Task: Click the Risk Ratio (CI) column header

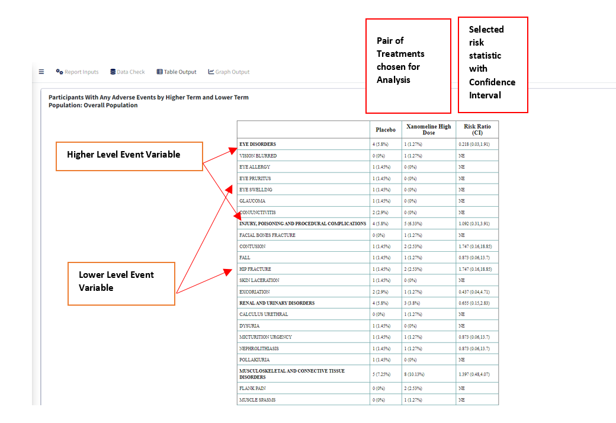Action: click(477, 130)
